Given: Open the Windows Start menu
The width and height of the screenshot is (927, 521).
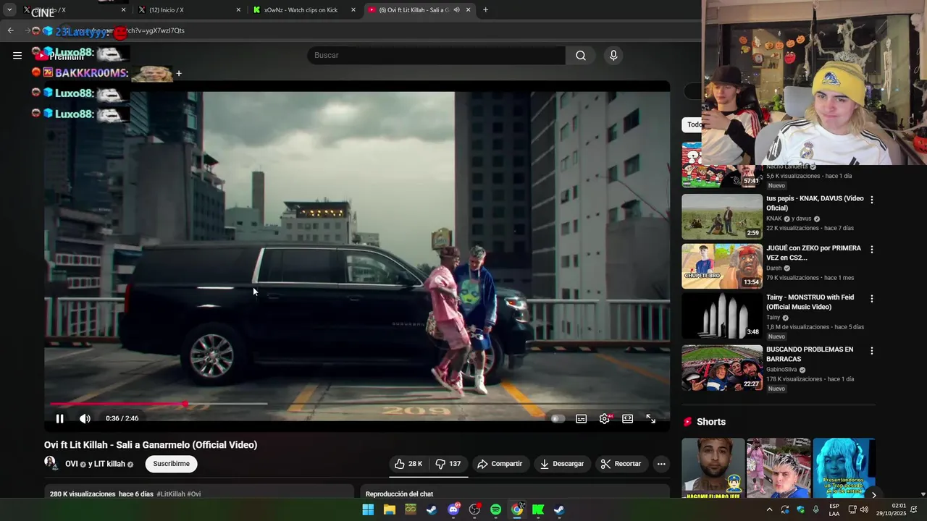Looking at the screenshot, I should (368, 509).
